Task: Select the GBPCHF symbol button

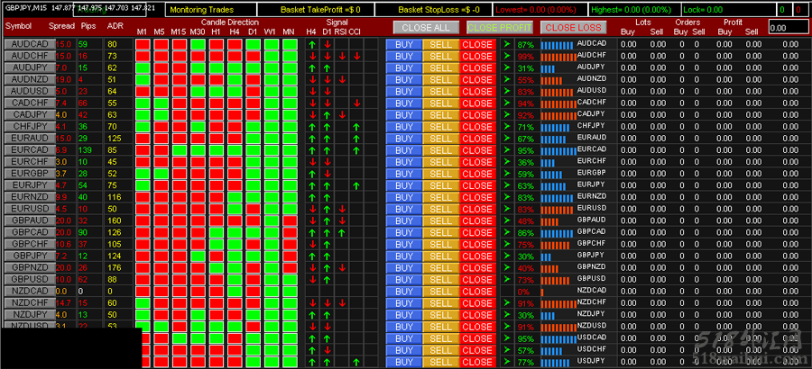Action: [30, 244]
